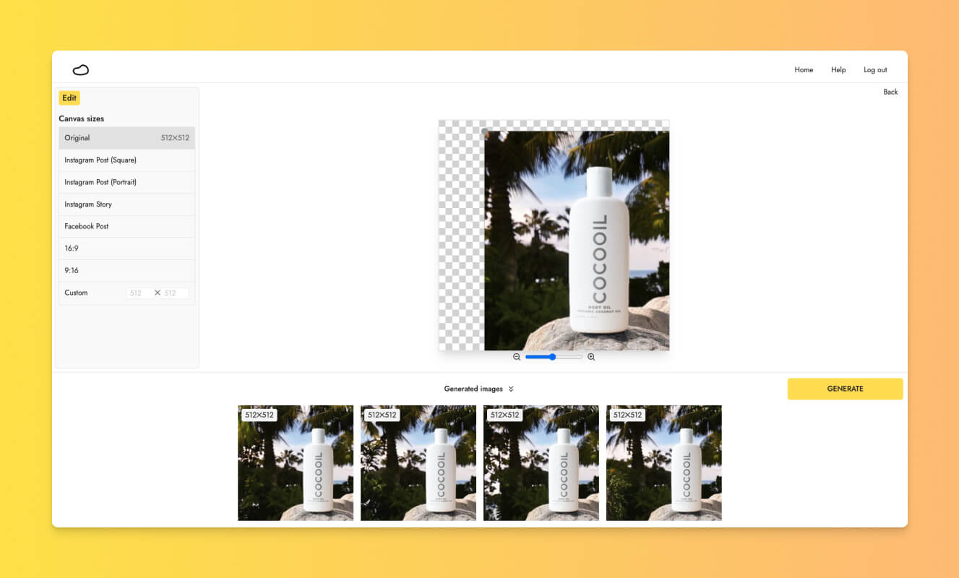Click Log out in the header
The height and width of the screenshot is (578, 959).
(x=875, y=70)
